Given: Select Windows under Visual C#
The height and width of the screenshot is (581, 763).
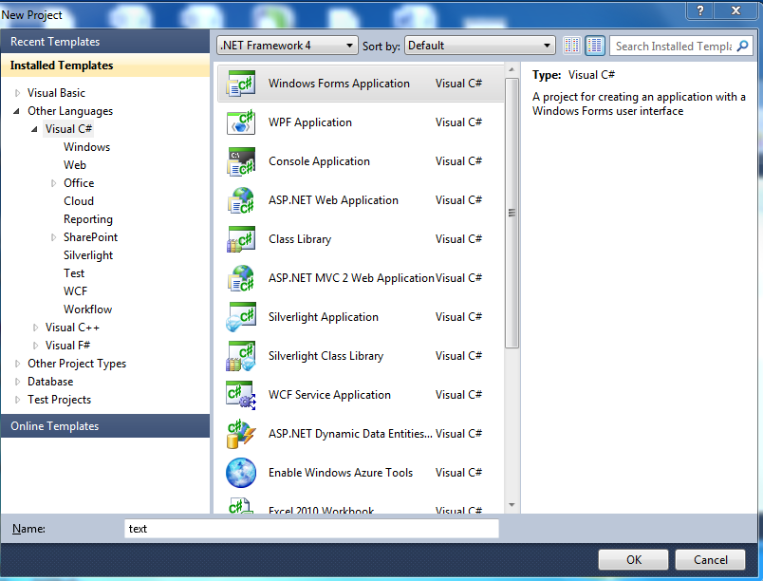Looking at the screenshot, I should [x=86, y=147].
